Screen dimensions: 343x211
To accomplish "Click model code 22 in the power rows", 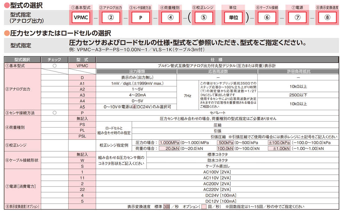I will pyautogui.click(x=82, y=190).
